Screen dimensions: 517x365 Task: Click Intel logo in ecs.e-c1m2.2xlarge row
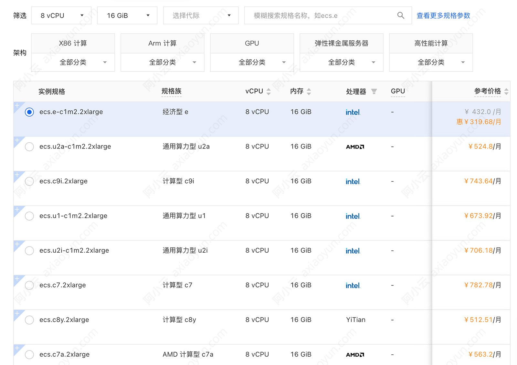coord(353,112)
